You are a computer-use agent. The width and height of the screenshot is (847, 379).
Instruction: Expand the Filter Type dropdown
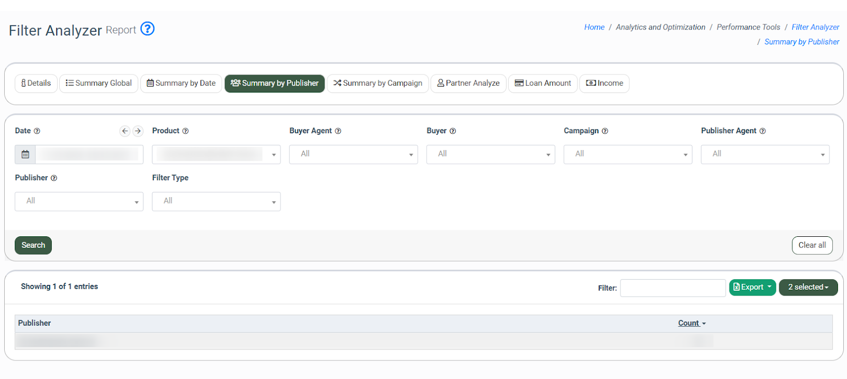coord(216,201)
